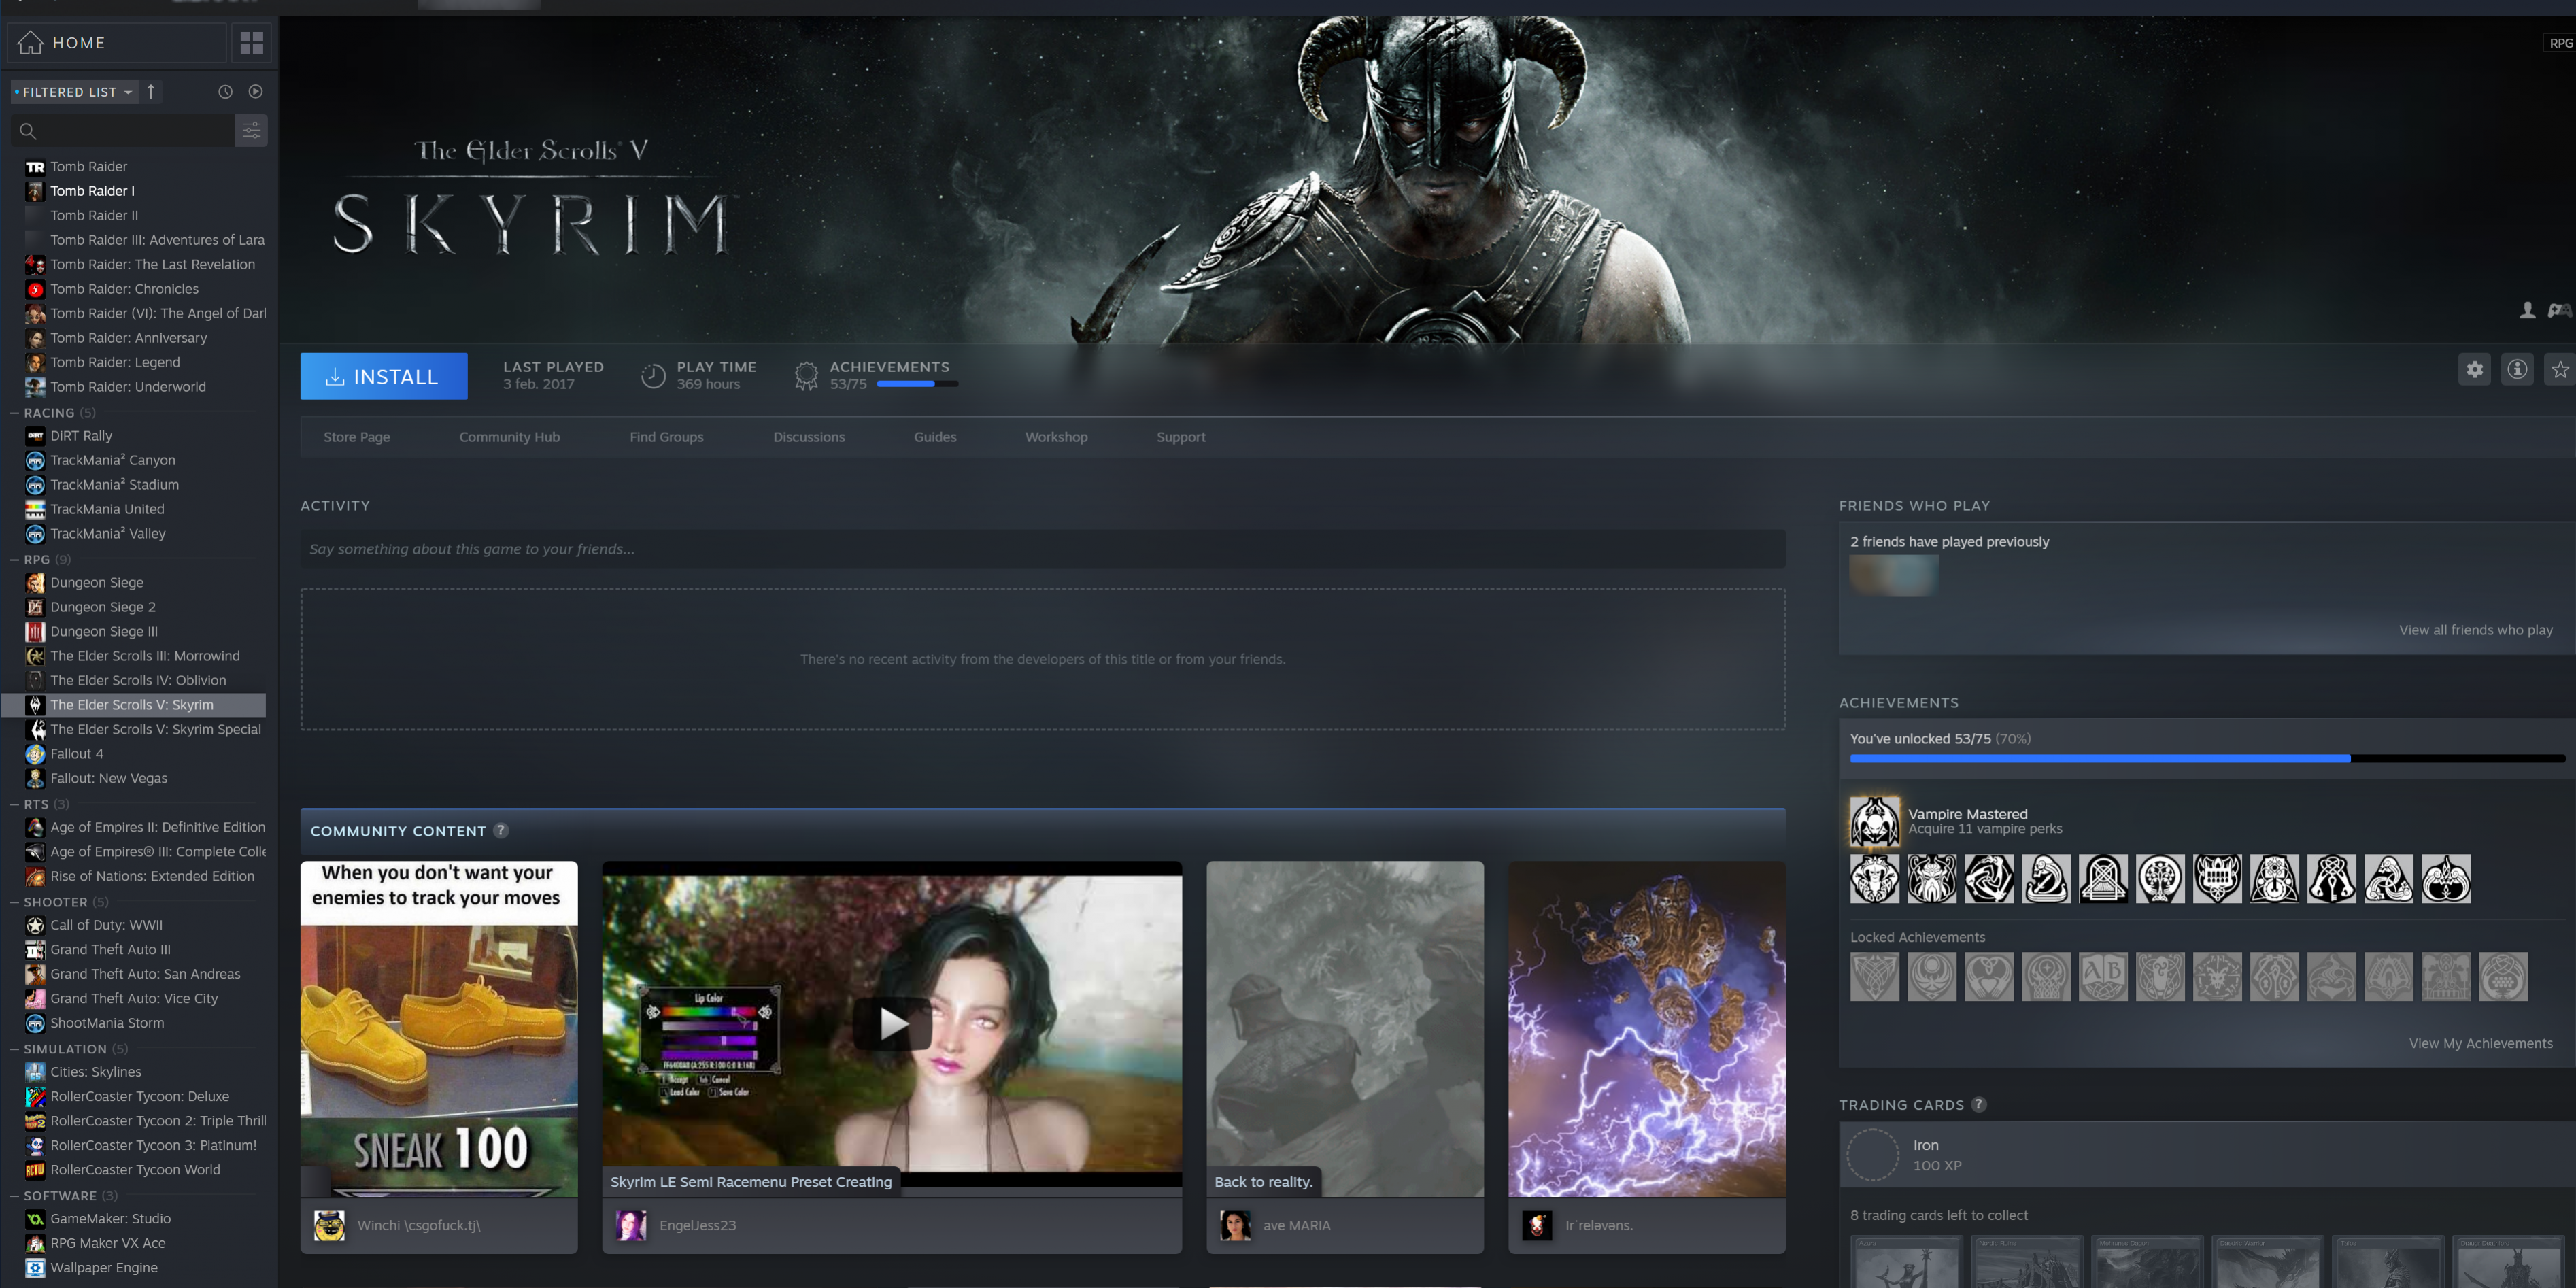The image size is (2576, 1288).
Task: Show game info icon
Action: tap(2517, 370)
